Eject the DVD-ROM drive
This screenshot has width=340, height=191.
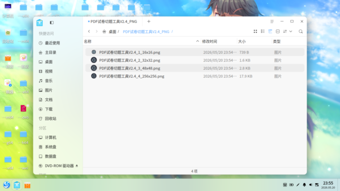pyautogui.click(x=77, y=166)
